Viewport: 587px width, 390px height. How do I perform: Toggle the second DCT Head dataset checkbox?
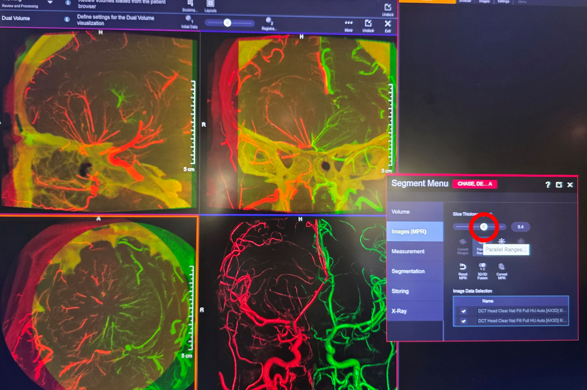464,321
